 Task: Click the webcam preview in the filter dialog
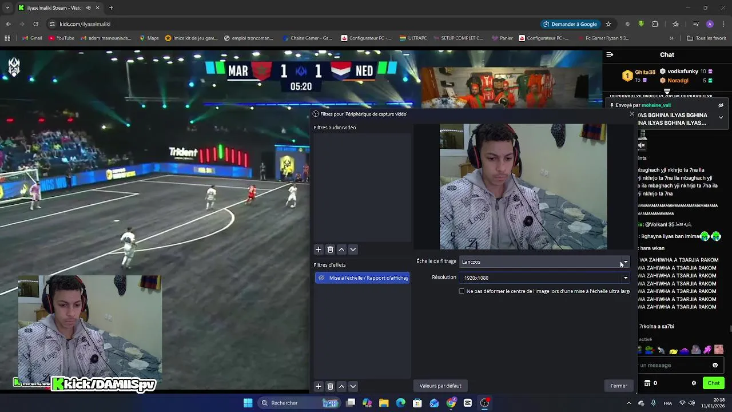[x=523, y=187]
